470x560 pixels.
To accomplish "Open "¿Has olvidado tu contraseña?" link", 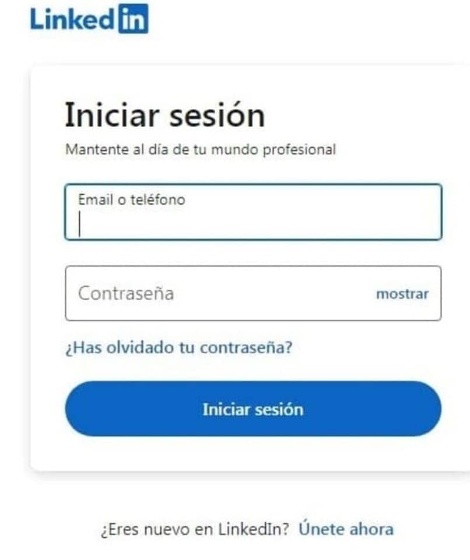I will tap(178, 348).
